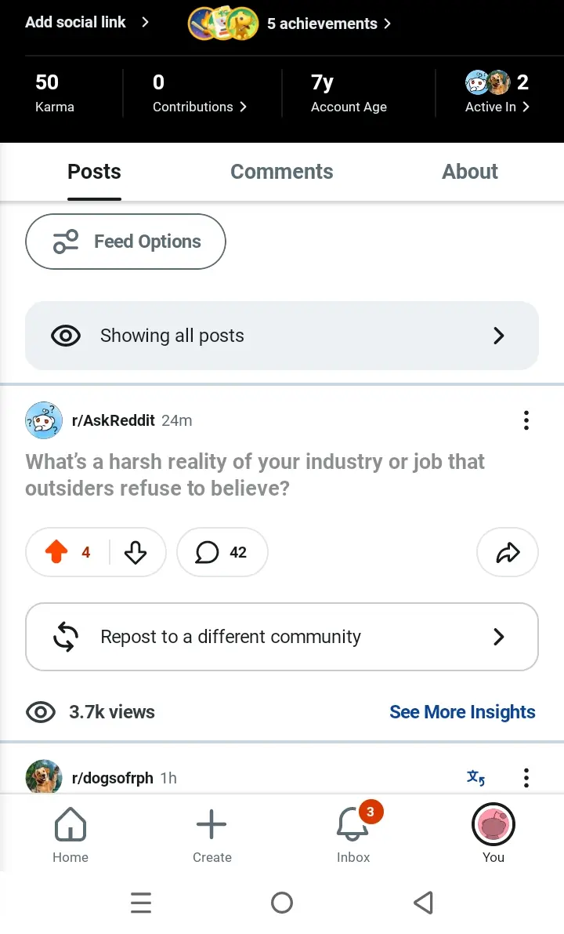Open comments on the AskReddit post
Image resolution: width=564 pixels, height=934 pixels.
(222, 551)
